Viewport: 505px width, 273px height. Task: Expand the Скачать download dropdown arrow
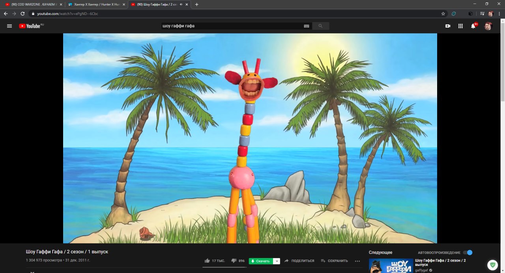[x=277, y=261]
